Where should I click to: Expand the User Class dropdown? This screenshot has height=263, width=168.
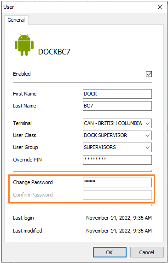pos(148,135)
